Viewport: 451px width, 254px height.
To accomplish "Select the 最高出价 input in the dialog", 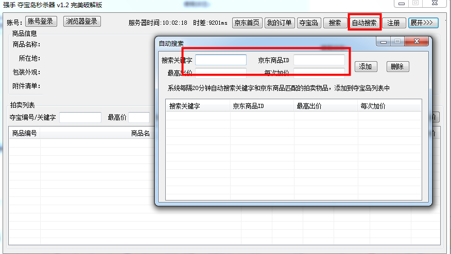I will point(221,72).
